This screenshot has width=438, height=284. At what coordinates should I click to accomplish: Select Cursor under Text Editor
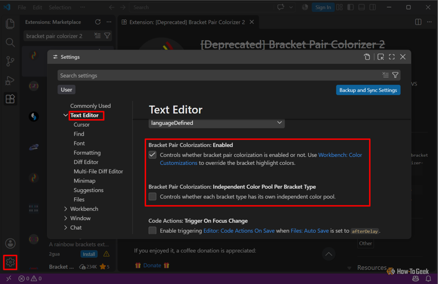pyautogui.click(x=82, y=124)
